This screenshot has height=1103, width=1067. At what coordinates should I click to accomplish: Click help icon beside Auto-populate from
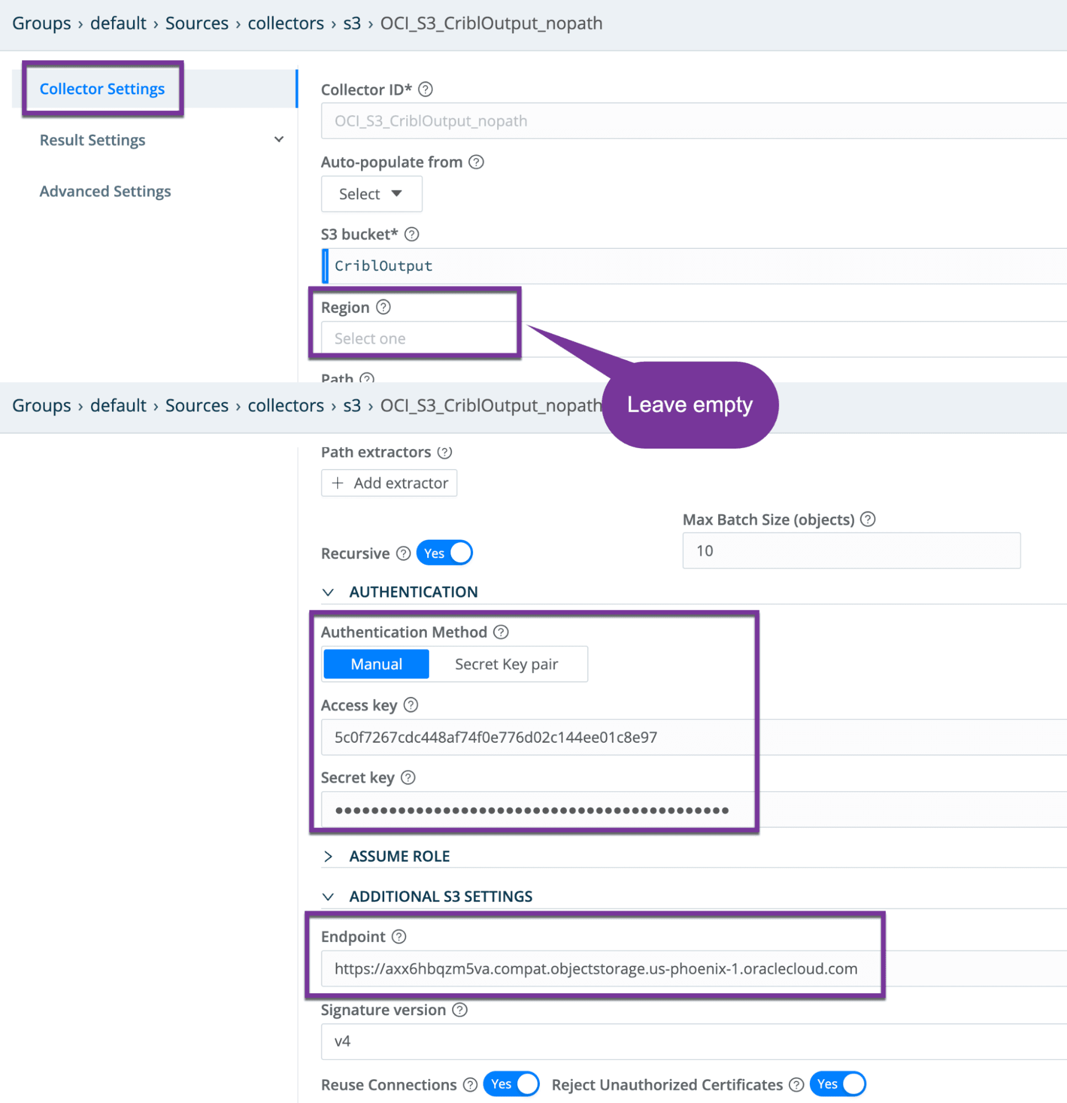click(x=476, y=162)
